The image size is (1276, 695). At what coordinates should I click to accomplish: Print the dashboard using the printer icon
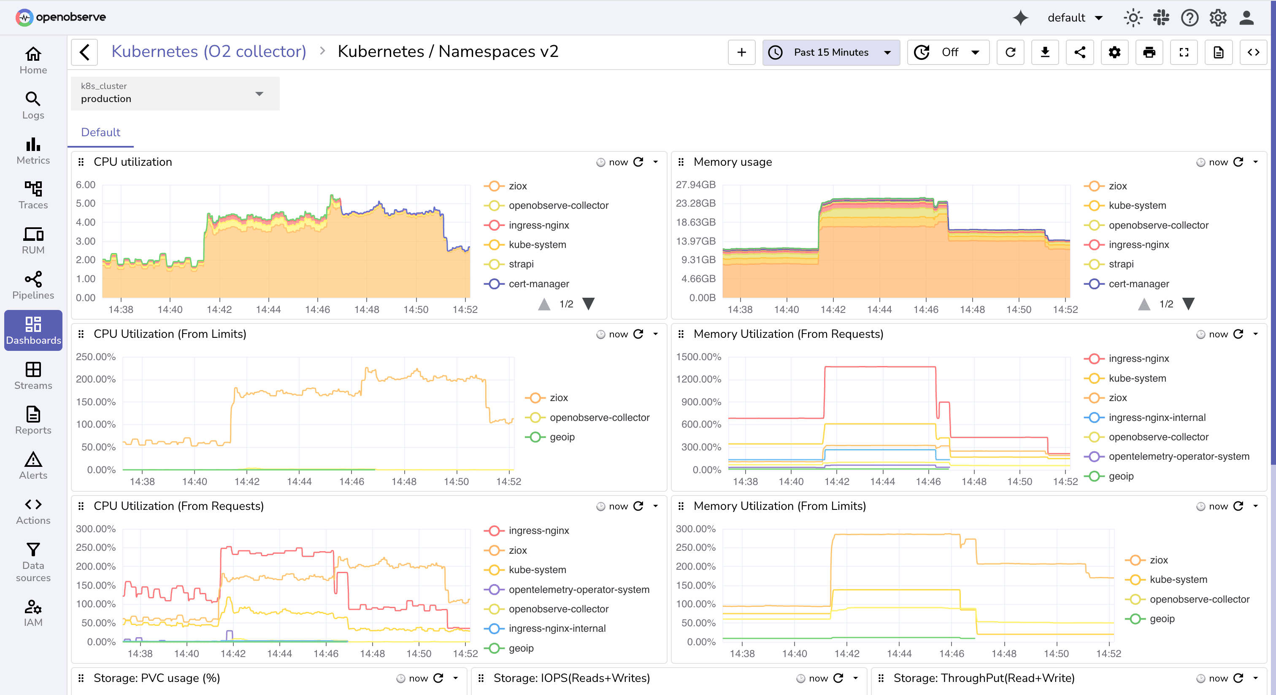click(1149, 52)
